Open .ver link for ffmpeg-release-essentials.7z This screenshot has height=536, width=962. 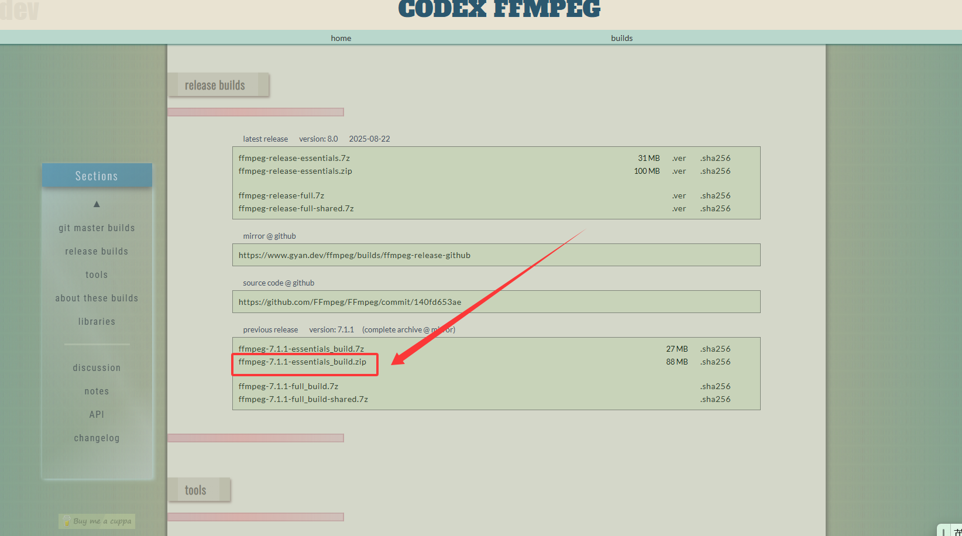coord(679,159)
